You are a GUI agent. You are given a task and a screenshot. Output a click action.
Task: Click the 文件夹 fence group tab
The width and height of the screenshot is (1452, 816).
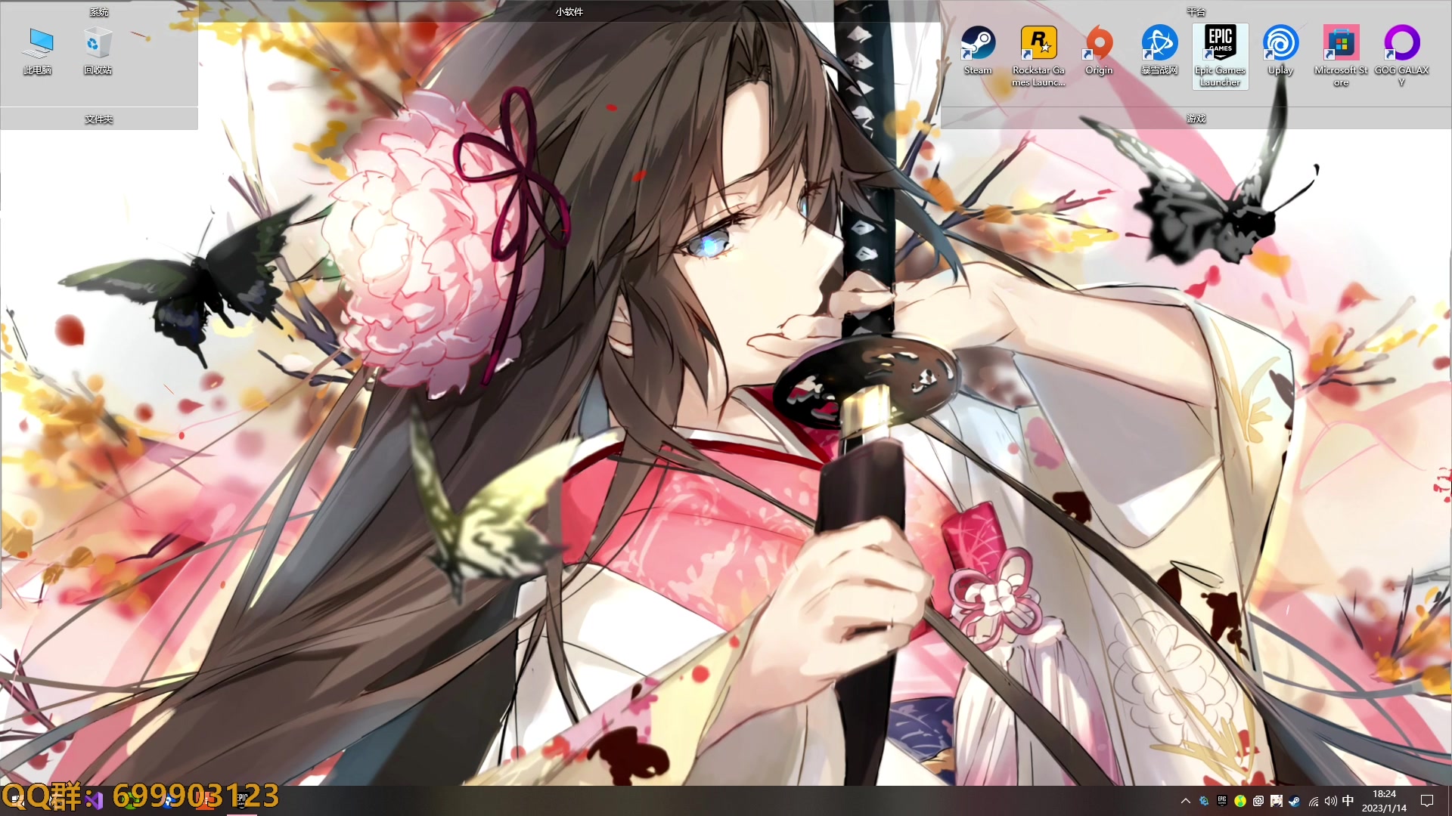pyautogui.click(x=99, y=119)
